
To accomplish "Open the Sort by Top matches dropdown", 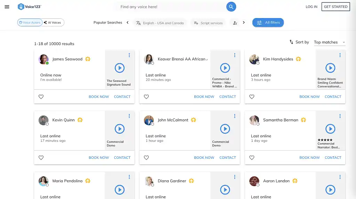I will [x=329, y=42].
